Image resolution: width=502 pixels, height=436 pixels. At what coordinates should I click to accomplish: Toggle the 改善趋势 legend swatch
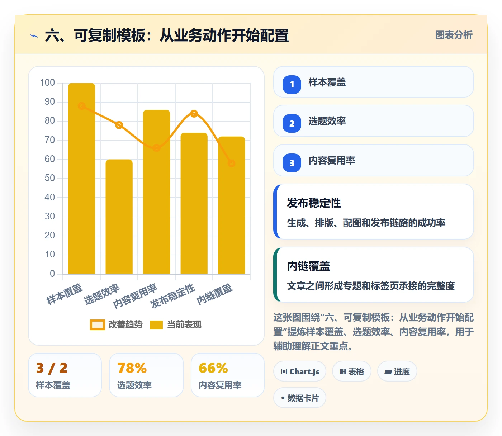[97, 324]
